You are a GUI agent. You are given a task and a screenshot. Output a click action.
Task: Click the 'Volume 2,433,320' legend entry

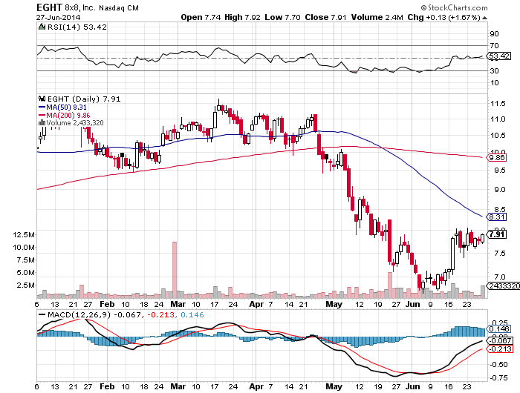[75, 123]
